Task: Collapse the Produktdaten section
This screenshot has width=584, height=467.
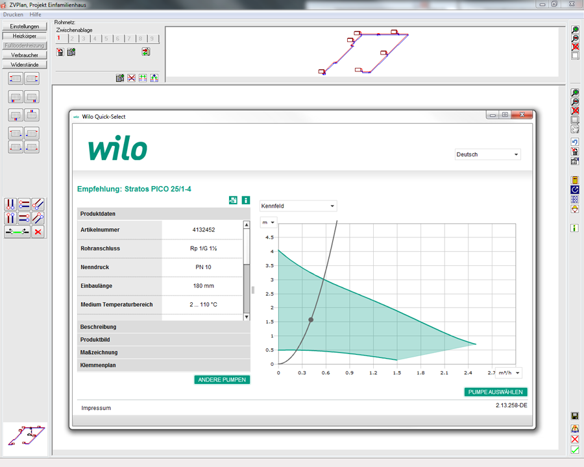Action: pos(164,214)
